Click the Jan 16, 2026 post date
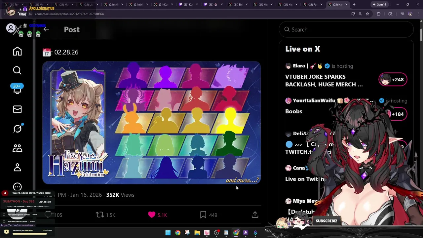 (x=86, y=195)
